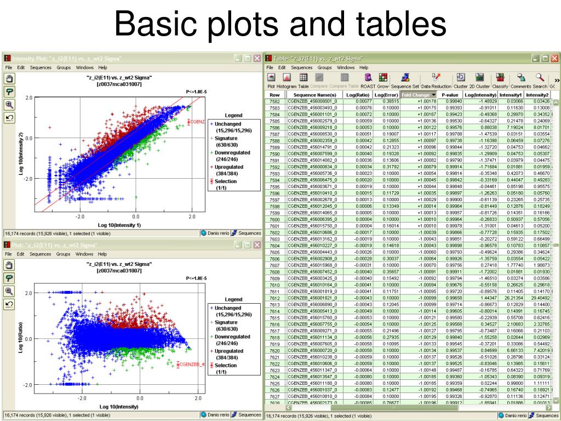Open the Histogram tool in the Table toolbar
This screenshot has height=421, width=561.
(x=287, y=81)
